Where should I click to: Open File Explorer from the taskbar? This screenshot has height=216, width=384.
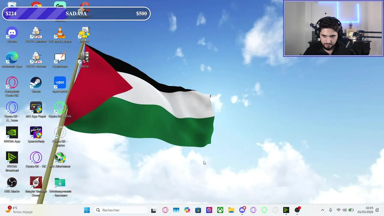click(x=231, y=210)
